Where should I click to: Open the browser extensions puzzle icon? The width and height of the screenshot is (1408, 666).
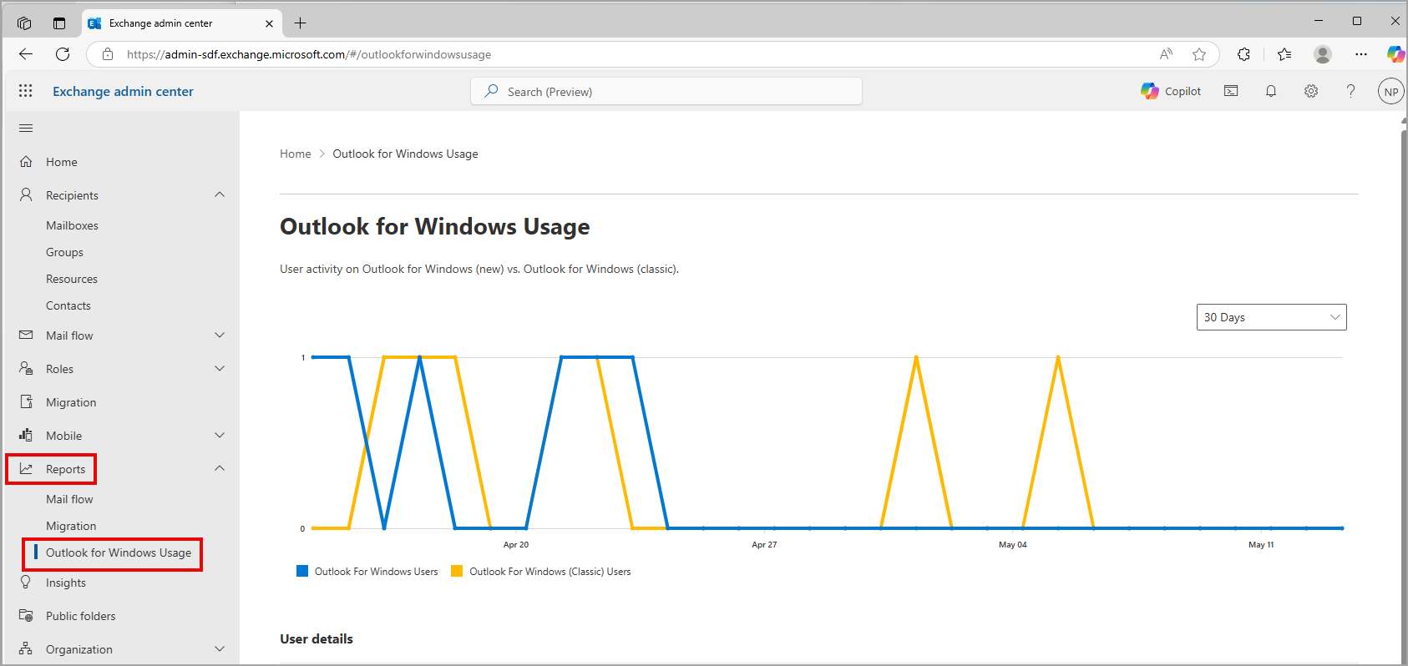click(x=1243, y=54)
